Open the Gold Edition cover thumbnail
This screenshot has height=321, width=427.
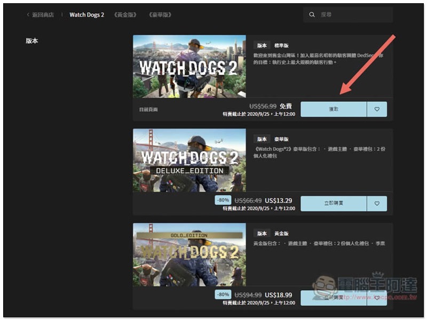tap(189, 255)
